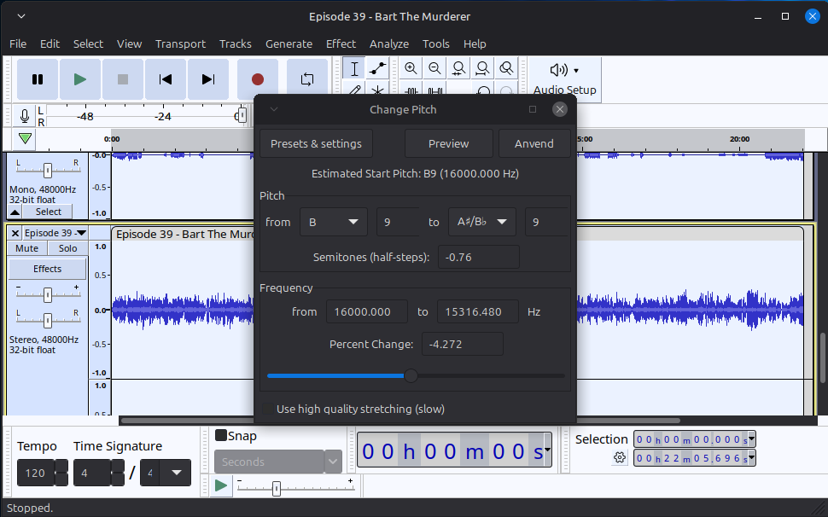
Task: Open the 'from' pitch dropdown showing B
Action: tap(334, 222)
